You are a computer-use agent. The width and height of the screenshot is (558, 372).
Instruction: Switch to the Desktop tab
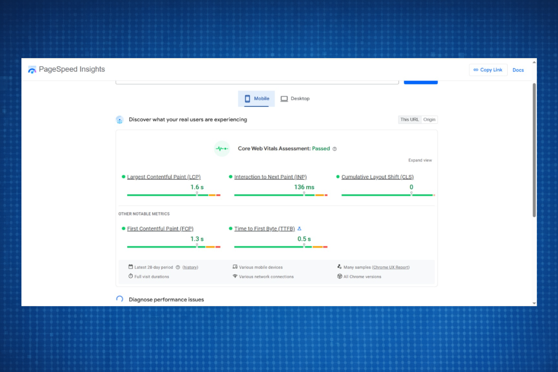point(295,98)
